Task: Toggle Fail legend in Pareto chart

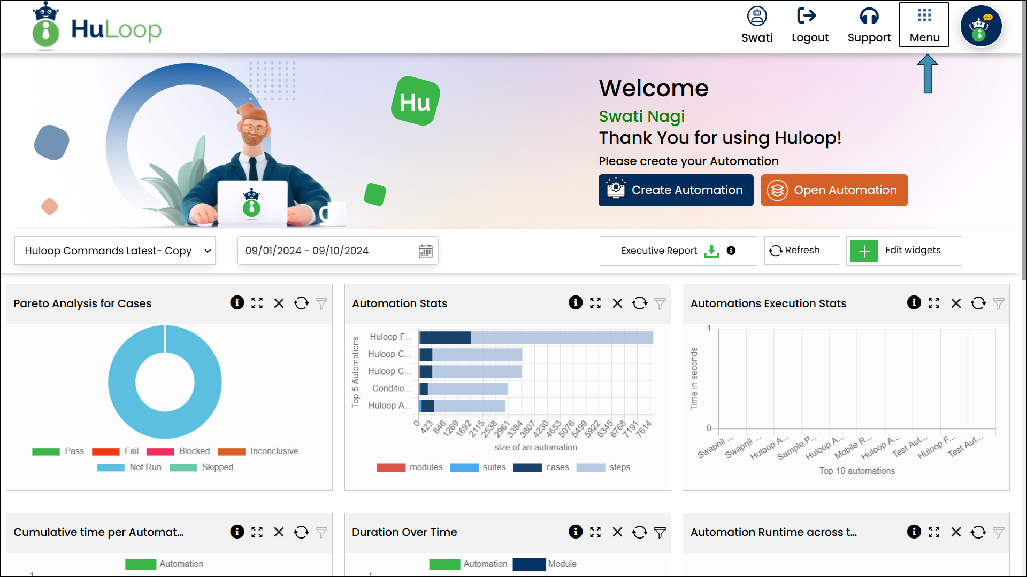Action: pyautogui.click(x=116, y=451)
